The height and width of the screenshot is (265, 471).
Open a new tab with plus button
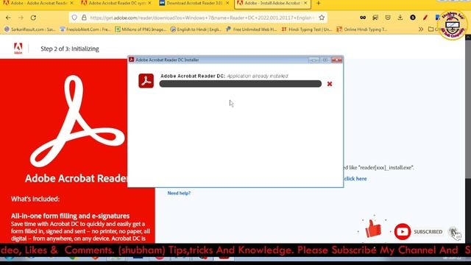point(319,3)
